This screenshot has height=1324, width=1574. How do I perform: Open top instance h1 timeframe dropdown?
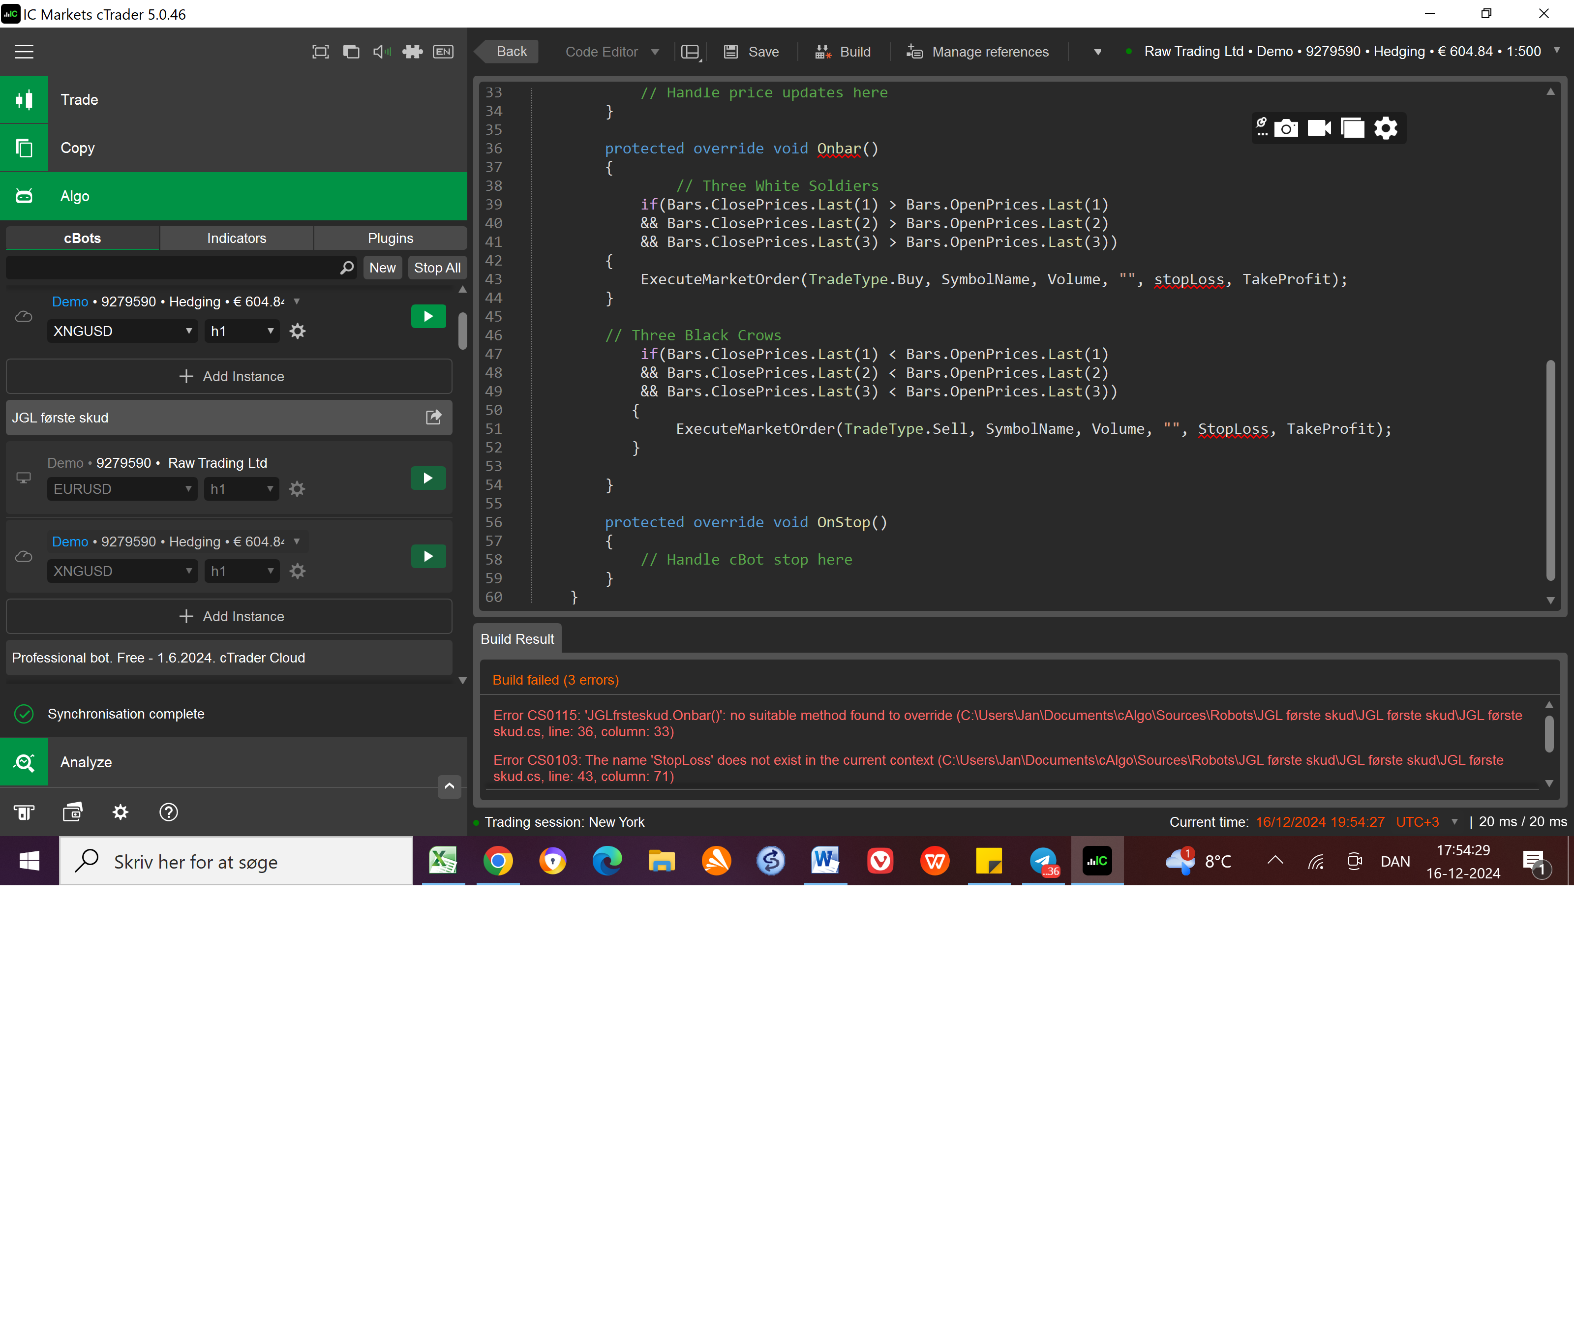pos(242,331)
